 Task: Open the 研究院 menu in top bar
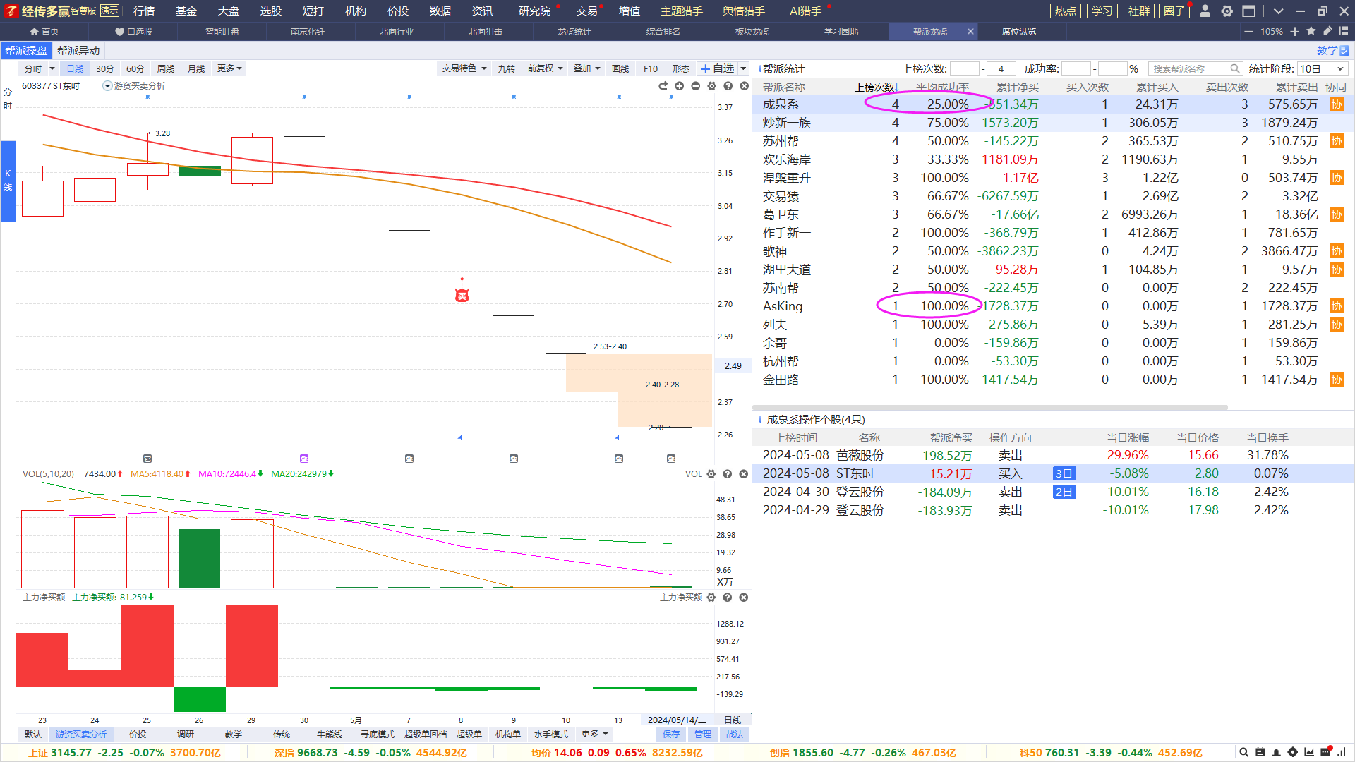(x=534, y=11)
